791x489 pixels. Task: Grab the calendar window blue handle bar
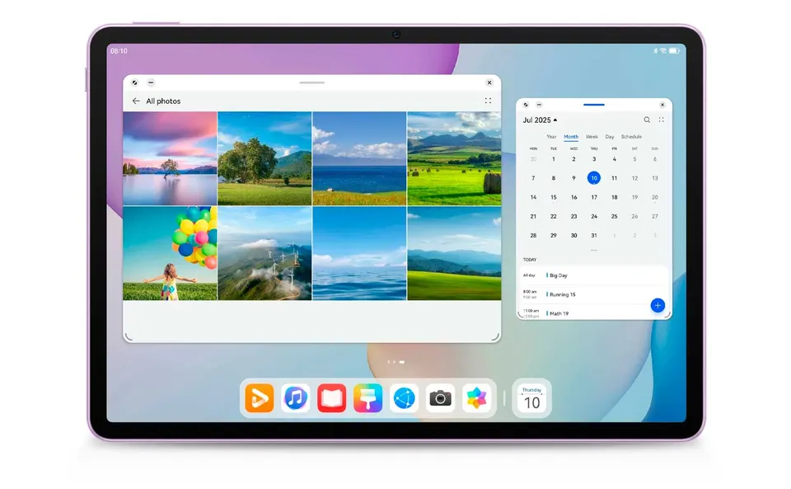pos(594,105)
